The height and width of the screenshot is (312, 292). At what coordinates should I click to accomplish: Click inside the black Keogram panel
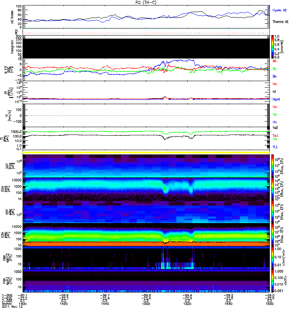[146, 48]
